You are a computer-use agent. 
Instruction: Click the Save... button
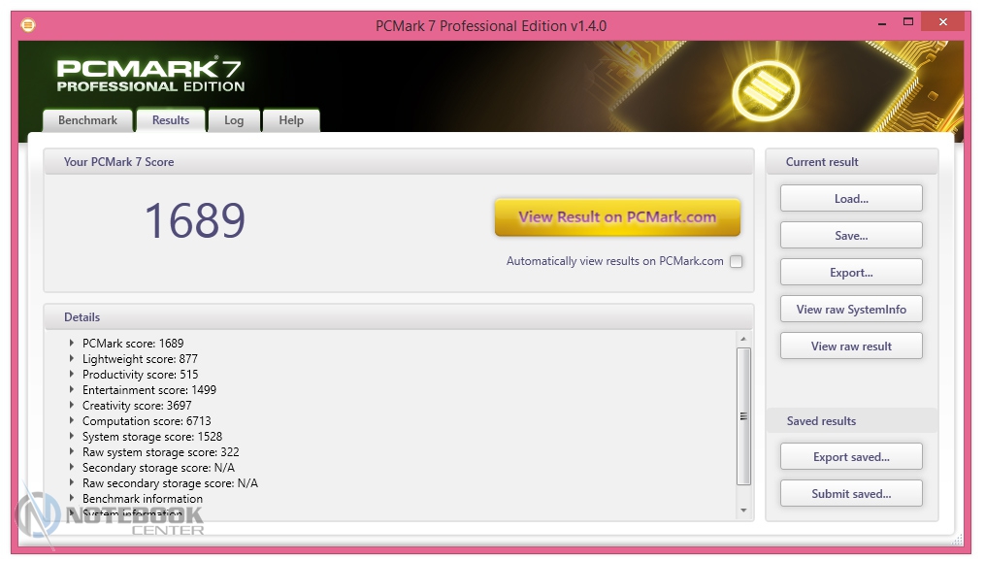click(x=851, y=236)
